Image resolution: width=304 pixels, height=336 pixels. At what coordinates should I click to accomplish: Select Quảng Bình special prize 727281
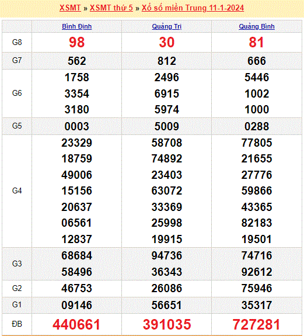(x=257, y=324)
